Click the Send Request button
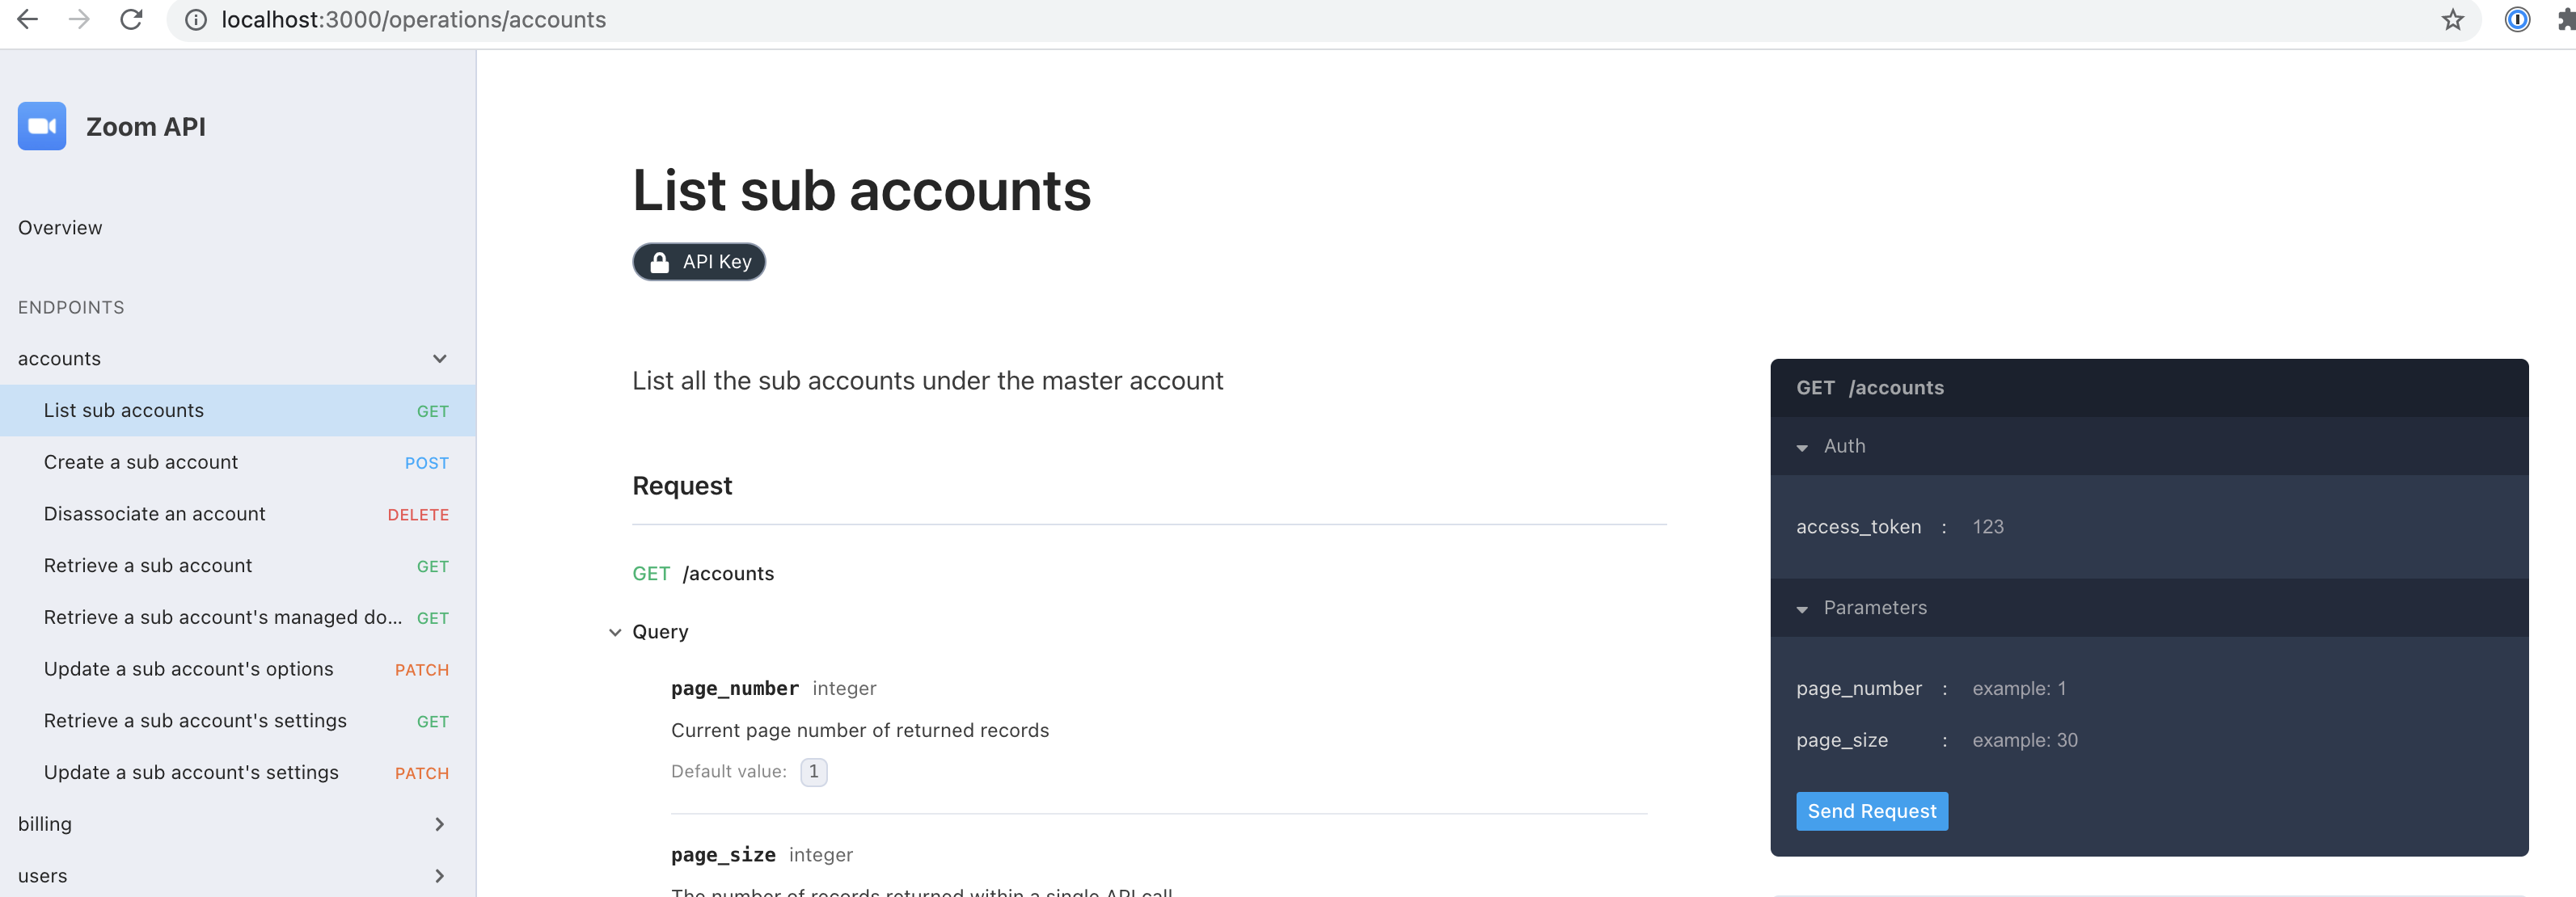This screenshot has width=2576, height=897. [1871, 811]
